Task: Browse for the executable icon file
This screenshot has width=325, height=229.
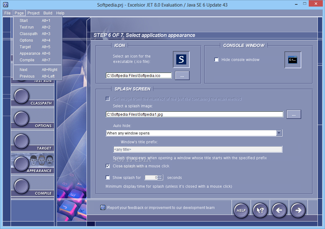Action: (182, 75)
